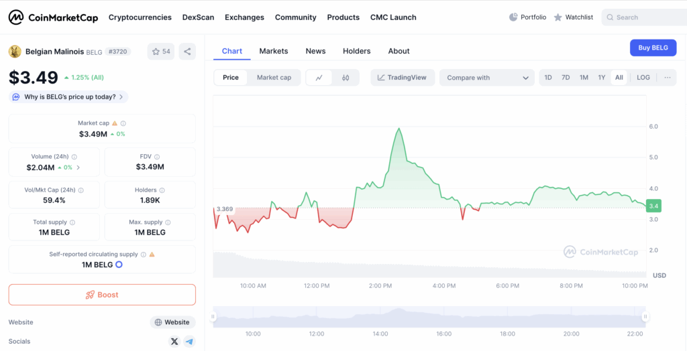This screenshot has height=351, width=687.
Task: Click the Buy BELG button
Action: coord(653,48)
